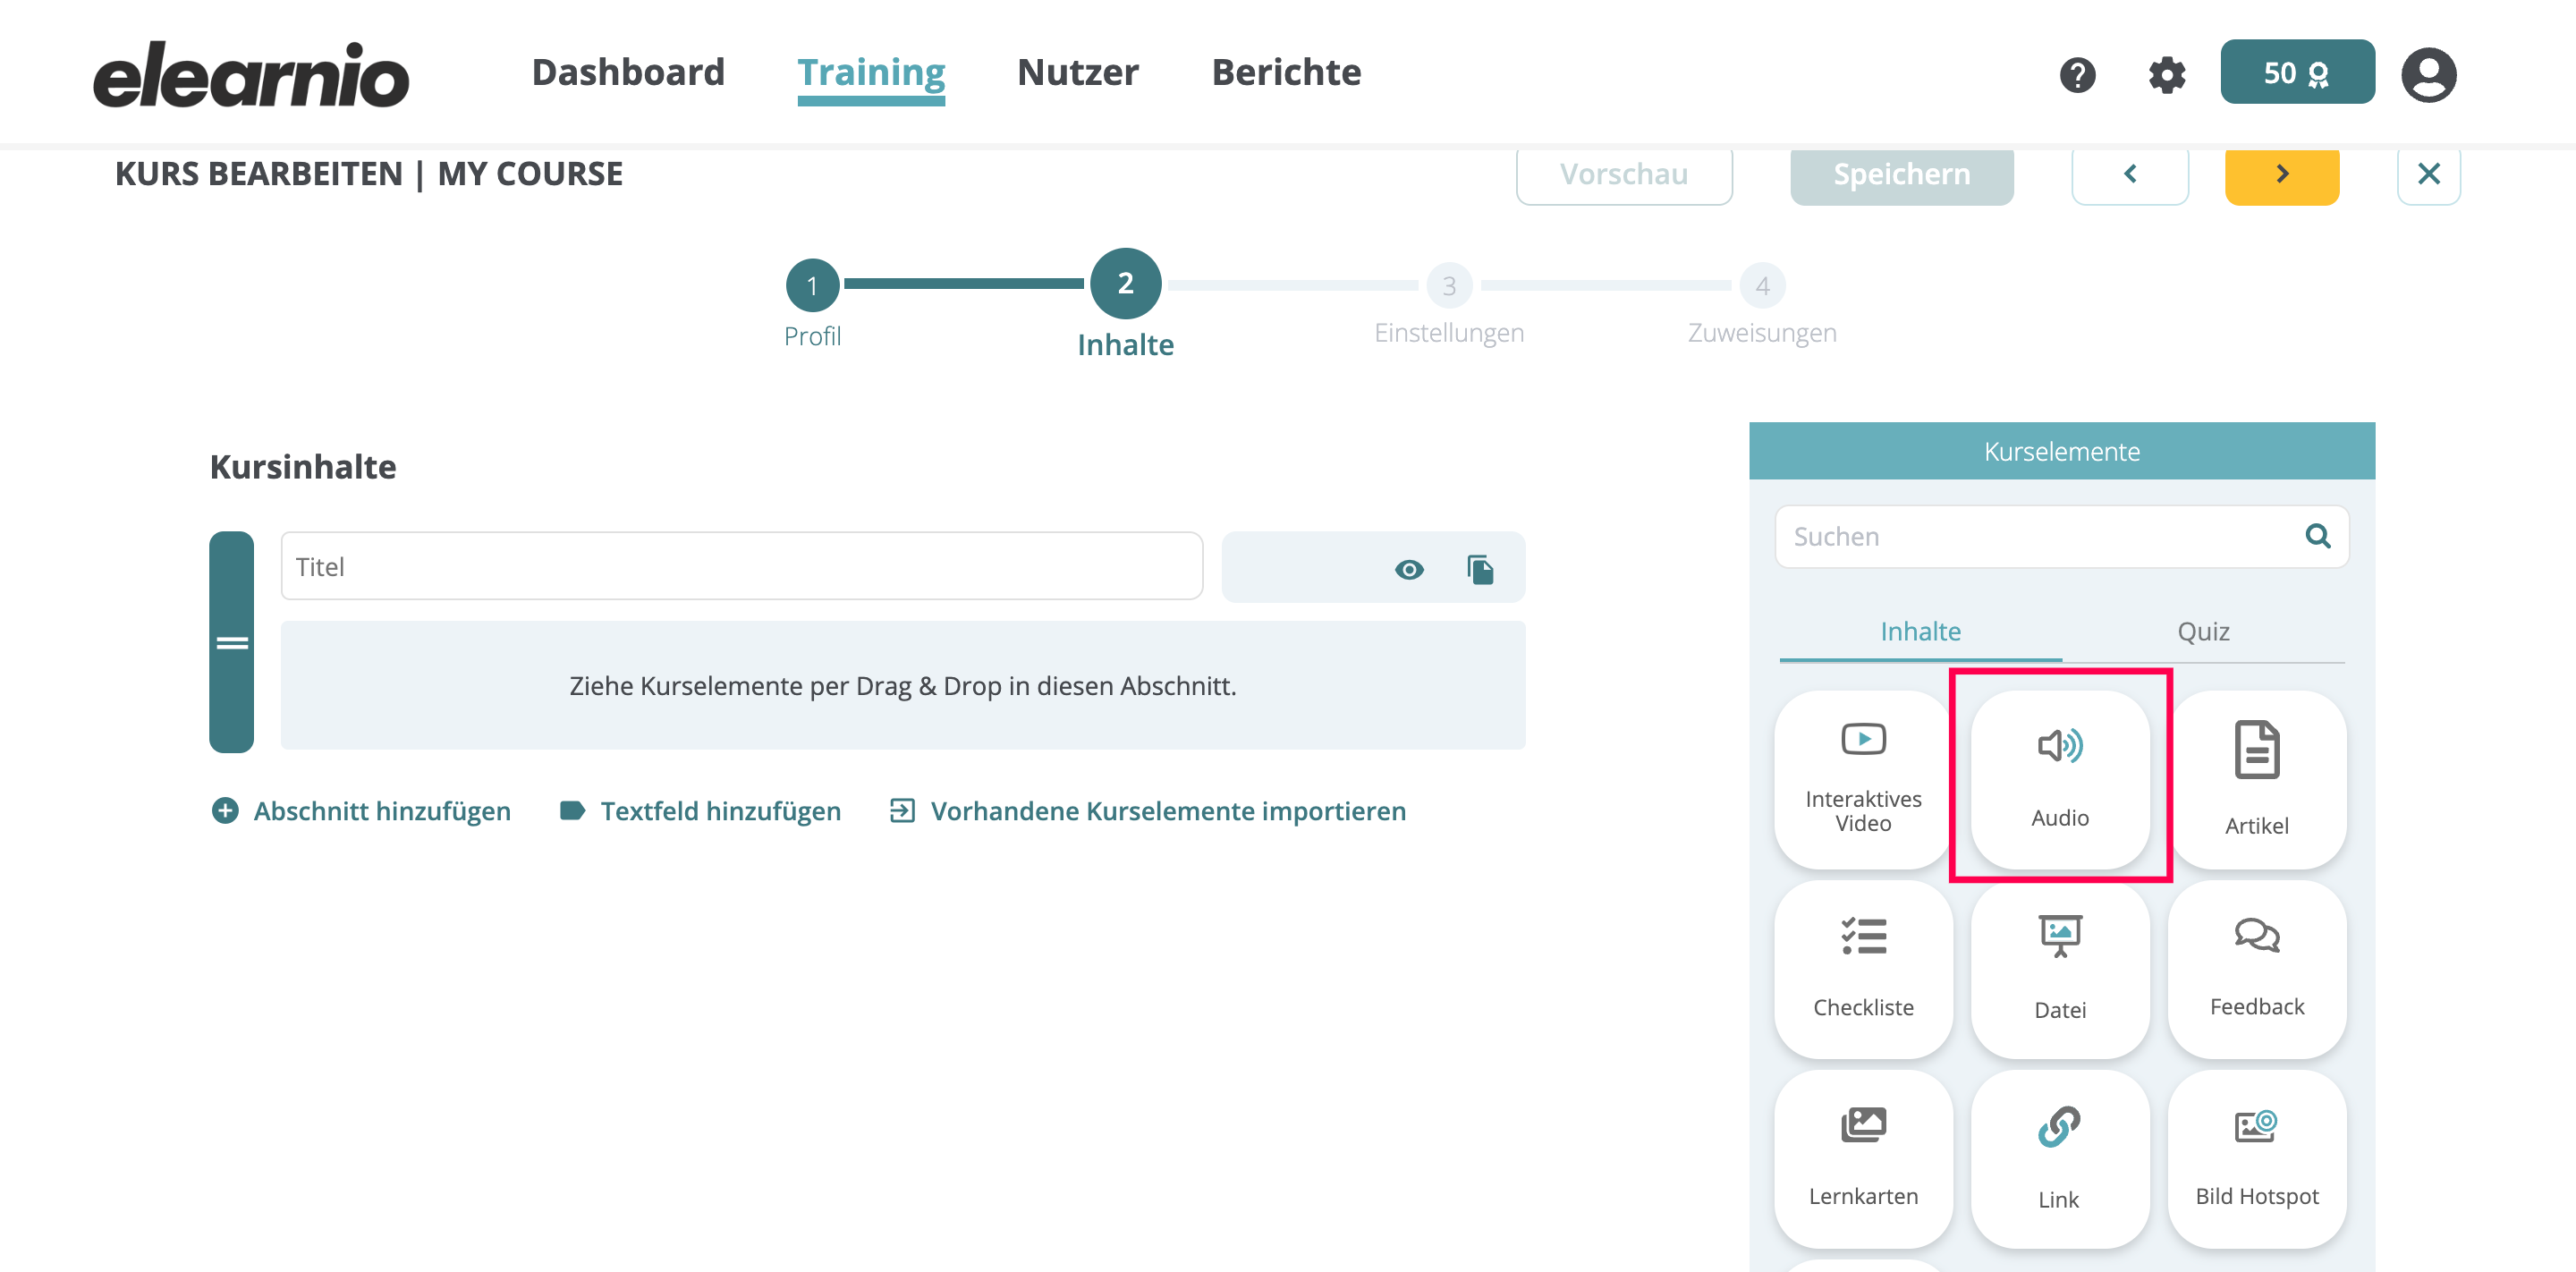Click the Kurselemente panel header
This screenshot has width=2576, height=1272.
(x=2061, y=451)
